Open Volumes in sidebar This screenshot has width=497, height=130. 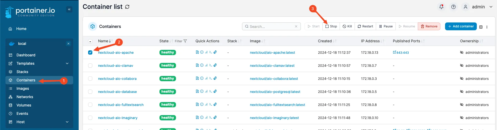24,105
